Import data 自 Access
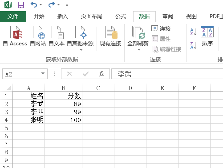The image size is (223, 168). pyautogui.click(x=15, y=36)
